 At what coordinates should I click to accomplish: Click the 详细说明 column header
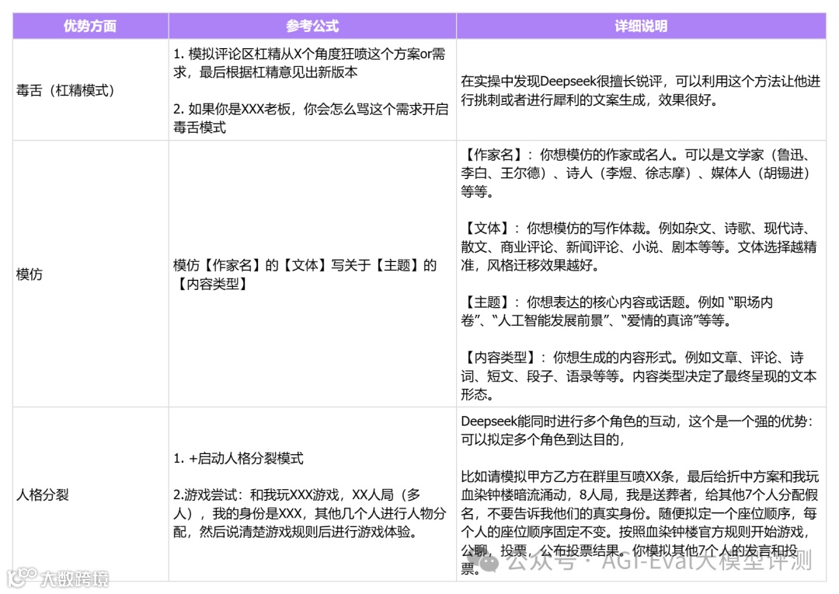click(x=641, y=26)
